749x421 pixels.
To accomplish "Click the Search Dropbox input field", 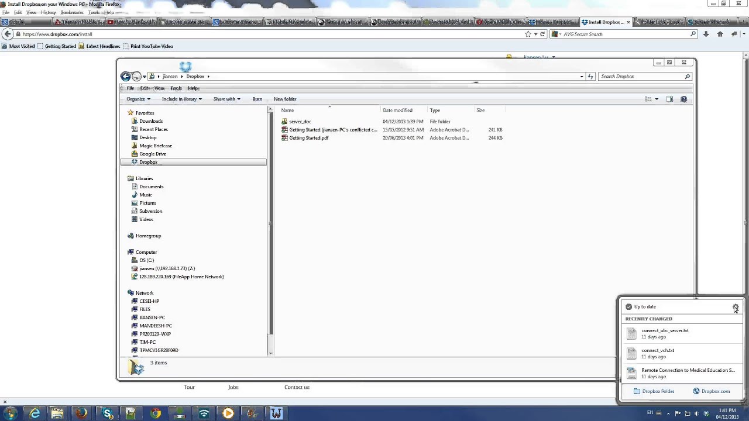I will point(641,77).
